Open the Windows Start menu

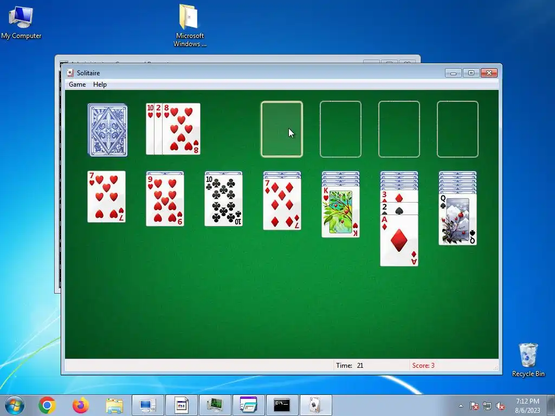pos(15,405)
